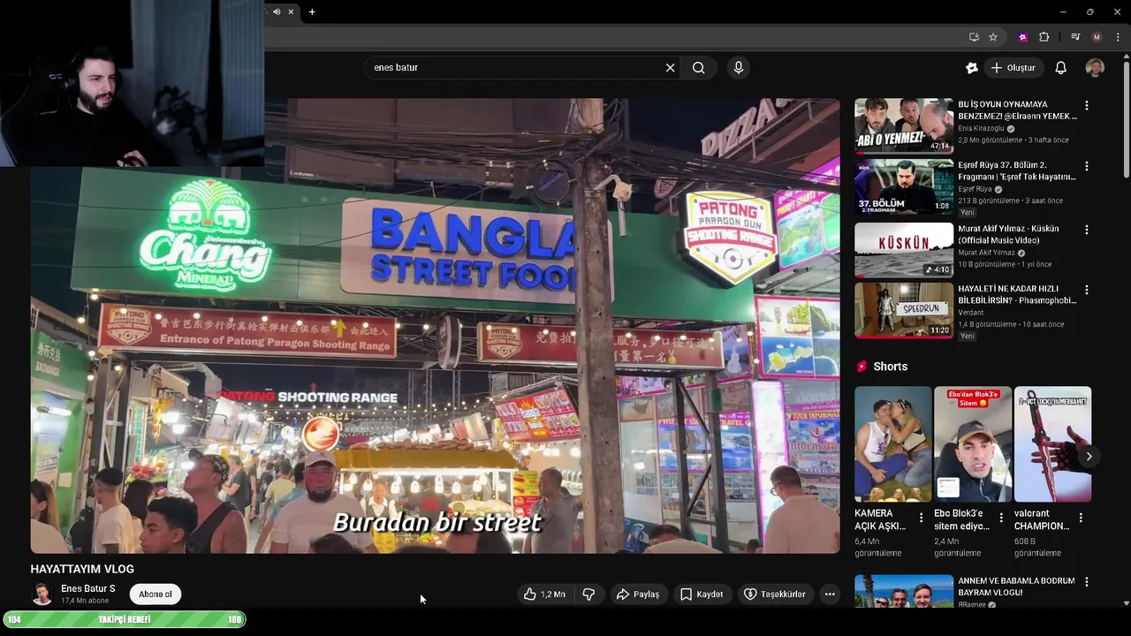Open the 'Ebo Blok3'e sitem' short
The width and height of the screenshot is (1131, 636).
pos(973,444)
